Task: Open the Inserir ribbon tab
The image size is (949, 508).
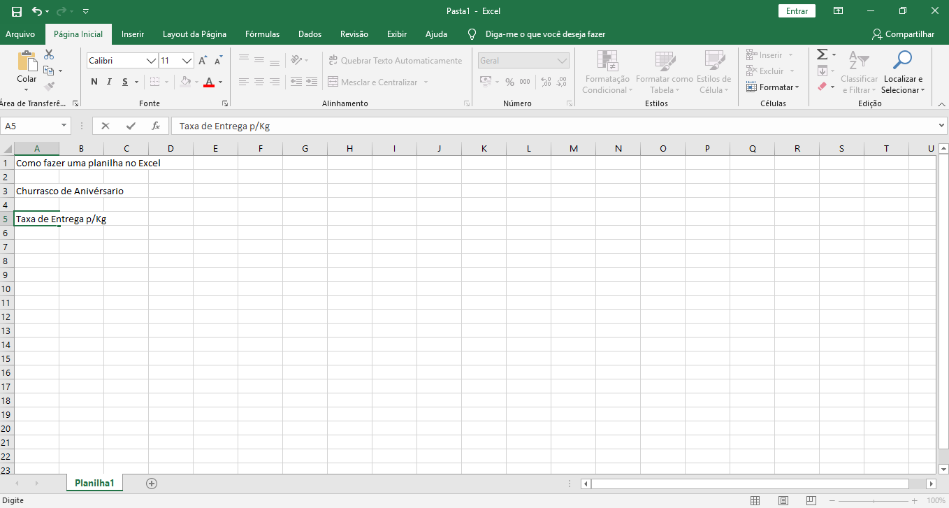Action: [133, 34]
